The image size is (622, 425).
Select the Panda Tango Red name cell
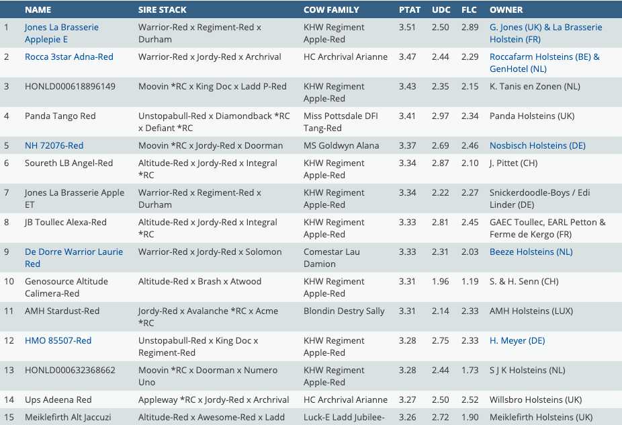(60, 116)
